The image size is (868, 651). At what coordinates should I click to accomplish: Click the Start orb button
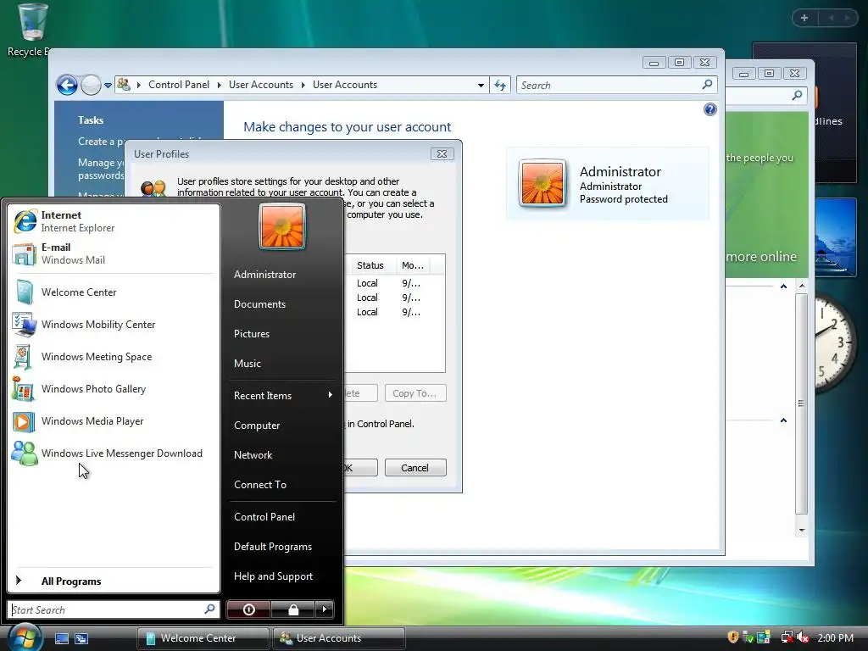tap(25, 637)
